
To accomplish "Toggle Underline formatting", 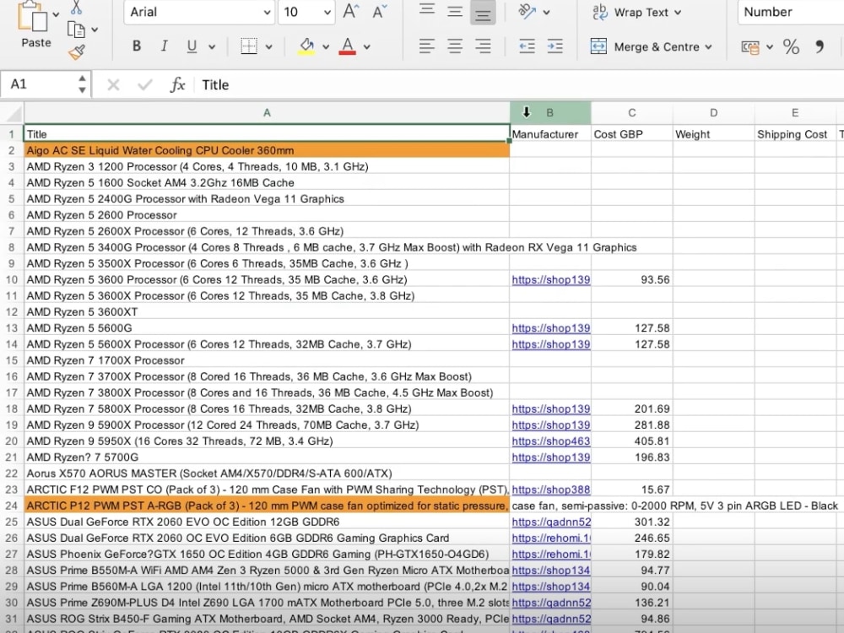I will [192, 46].
